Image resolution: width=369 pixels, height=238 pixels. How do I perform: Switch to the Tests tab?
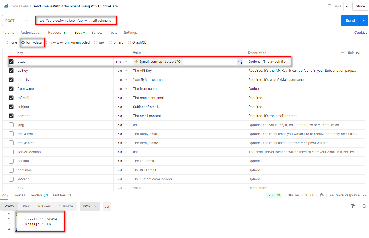[x=113, y=32]
